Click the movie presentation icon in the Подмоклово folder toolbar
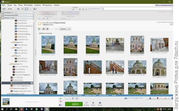This screenshot has height=111, width=179. click(x=47, y=29)
